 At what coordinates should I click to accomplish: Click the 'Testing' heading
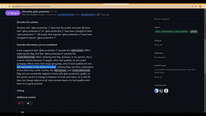pos(20,91)
